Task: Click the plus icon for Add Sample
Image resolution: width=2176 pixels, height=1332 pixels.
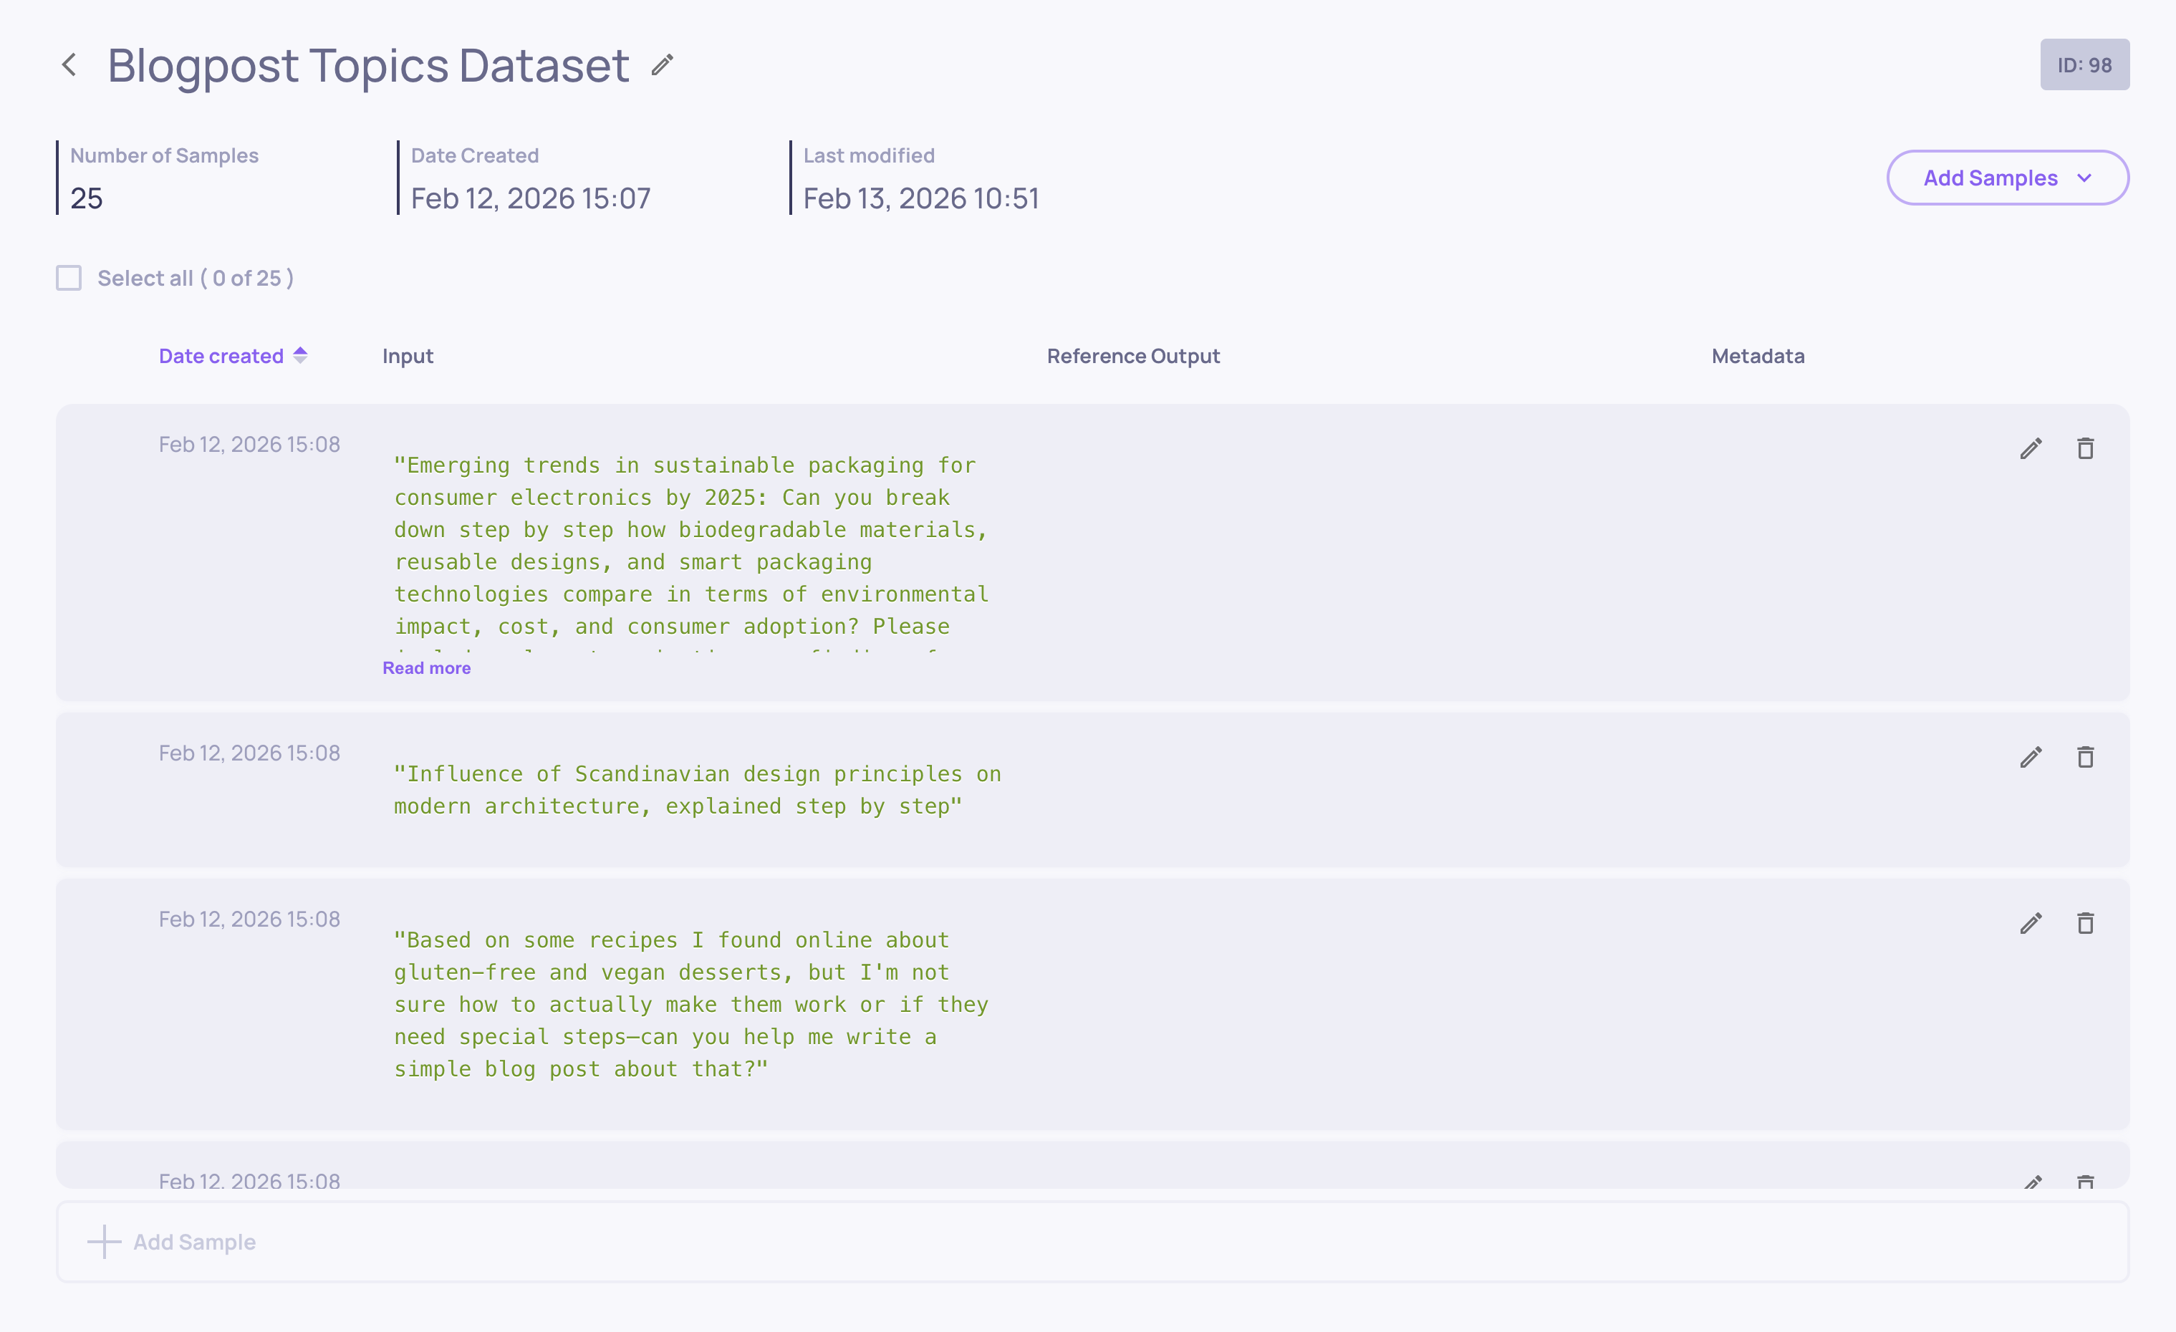Action: 104,1242
